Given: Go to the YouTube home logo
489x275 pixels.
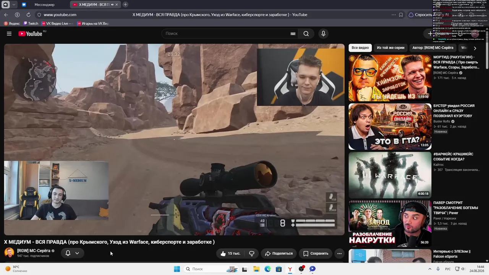Looking at the screenshot, I should click(30, 34).
